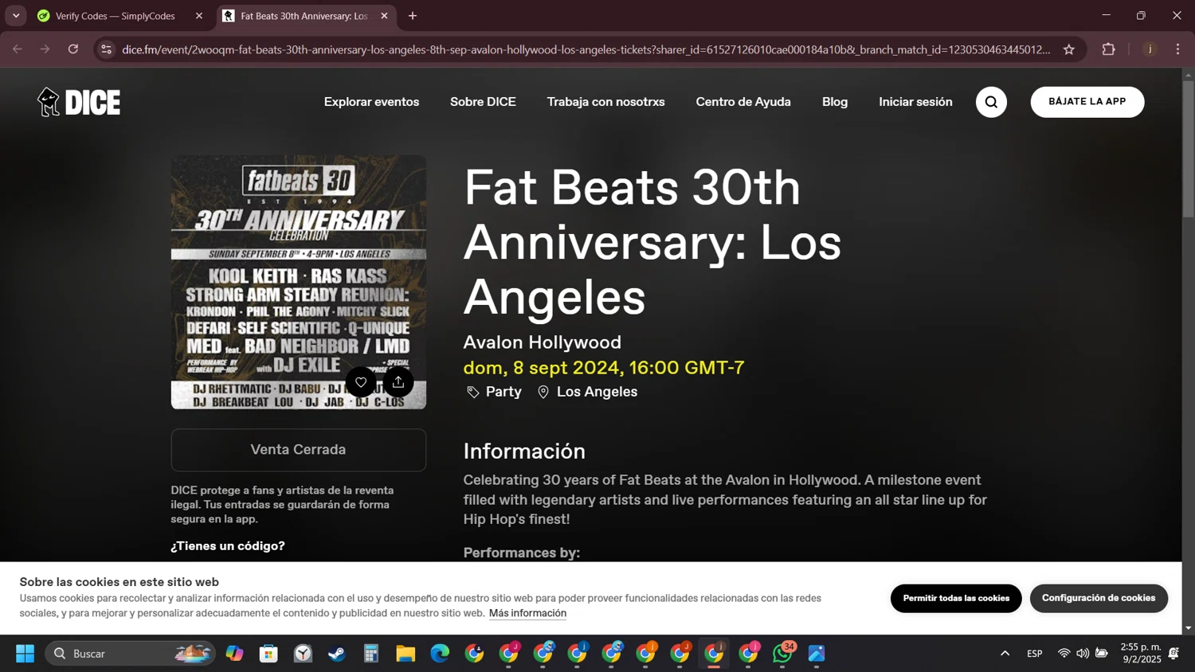Open Configuración de cookies
The width and height of the screenshot is (1195, 672).
[x=1099, y=598]
